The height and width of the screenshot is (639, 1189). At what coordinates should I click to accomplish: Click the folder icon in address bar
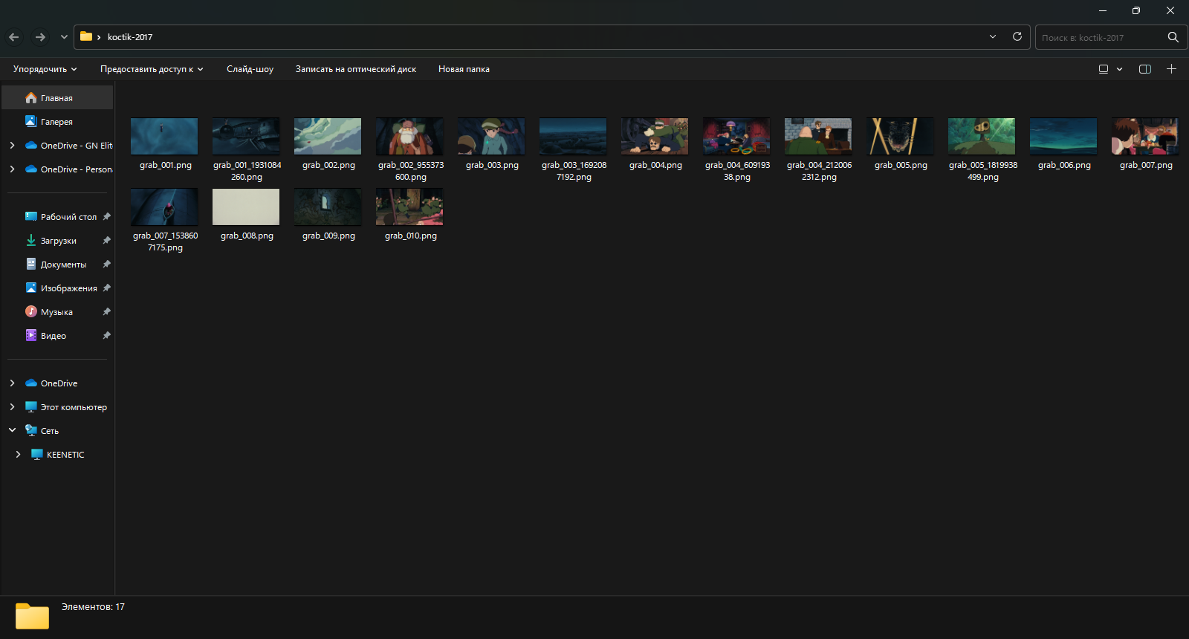click(86, 36)
